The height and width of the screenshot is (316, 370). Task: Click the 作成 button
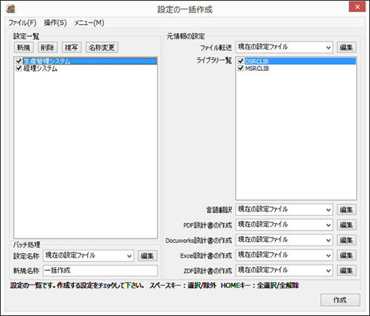[x=340, y=300]
